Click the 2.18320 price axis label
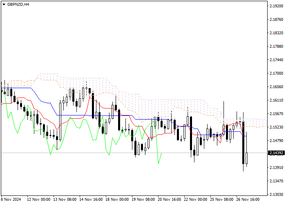 [276, 33]
